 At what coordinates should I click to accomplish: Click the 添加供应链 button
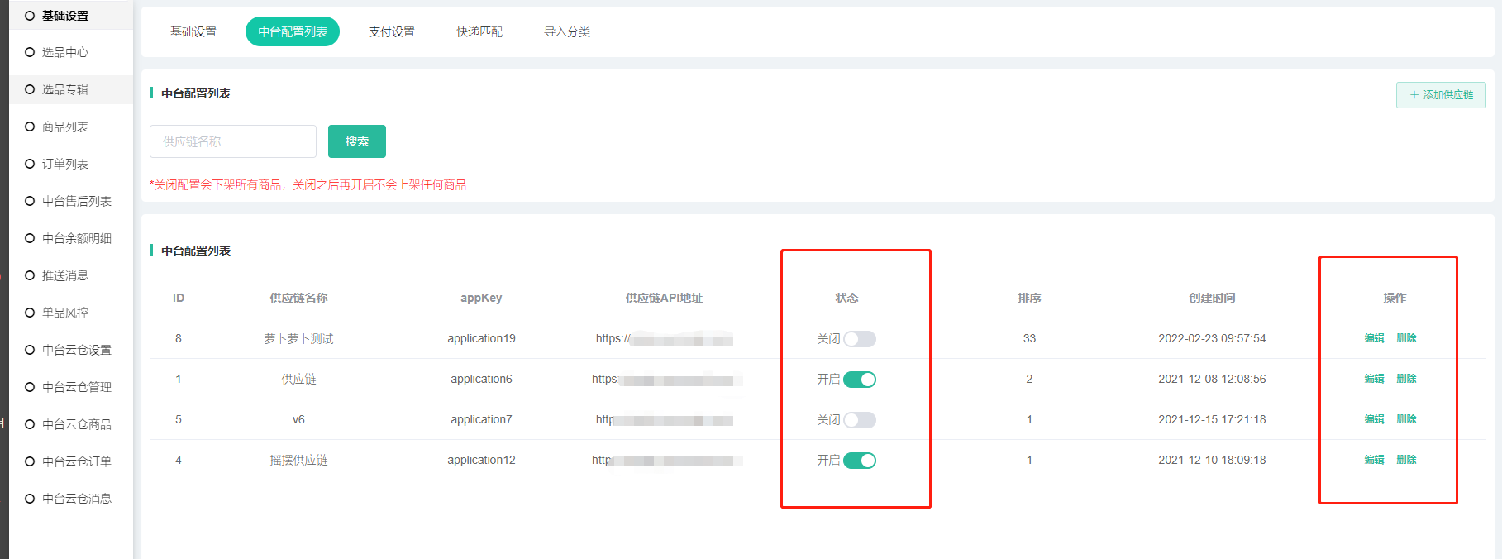click(1441, 95)
